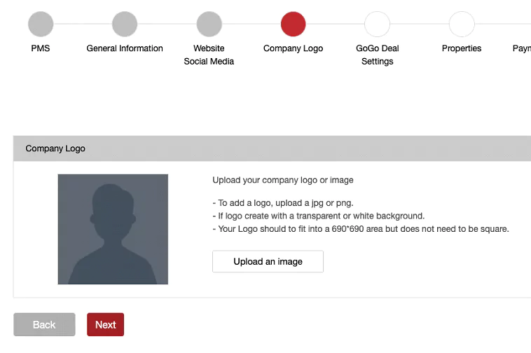Image resolution: width=531 pixels, height=353 pixels.
Task: Click the transparent or white background instruction
Action: coord(318,216)
